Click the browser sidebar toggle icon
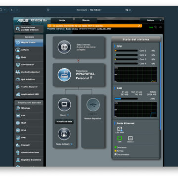Viewport: 178px width, 178px height. tap(1, 10)
